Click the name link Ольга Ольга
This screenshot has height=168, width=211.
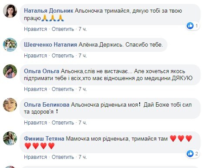42,71
